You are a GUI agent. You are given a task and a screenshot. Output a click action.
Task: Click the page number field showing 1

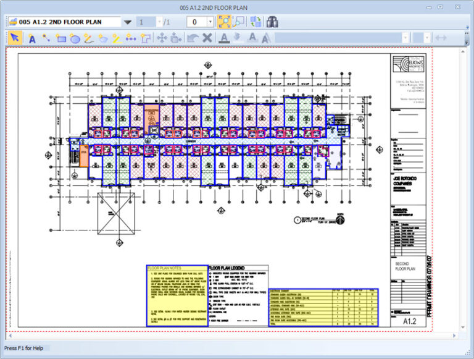[x=146, y=22]
